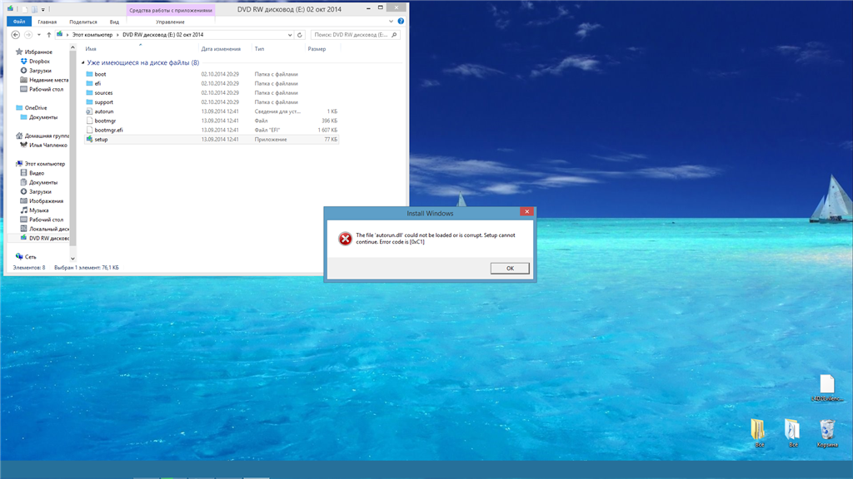This screenshot has height=479, width=853.
Task: Refresh the DVD drive folder view
Action: [x=299, y=35]
